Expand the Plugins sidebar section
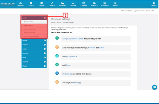This screenshot has height=104, width=159. 34,66
